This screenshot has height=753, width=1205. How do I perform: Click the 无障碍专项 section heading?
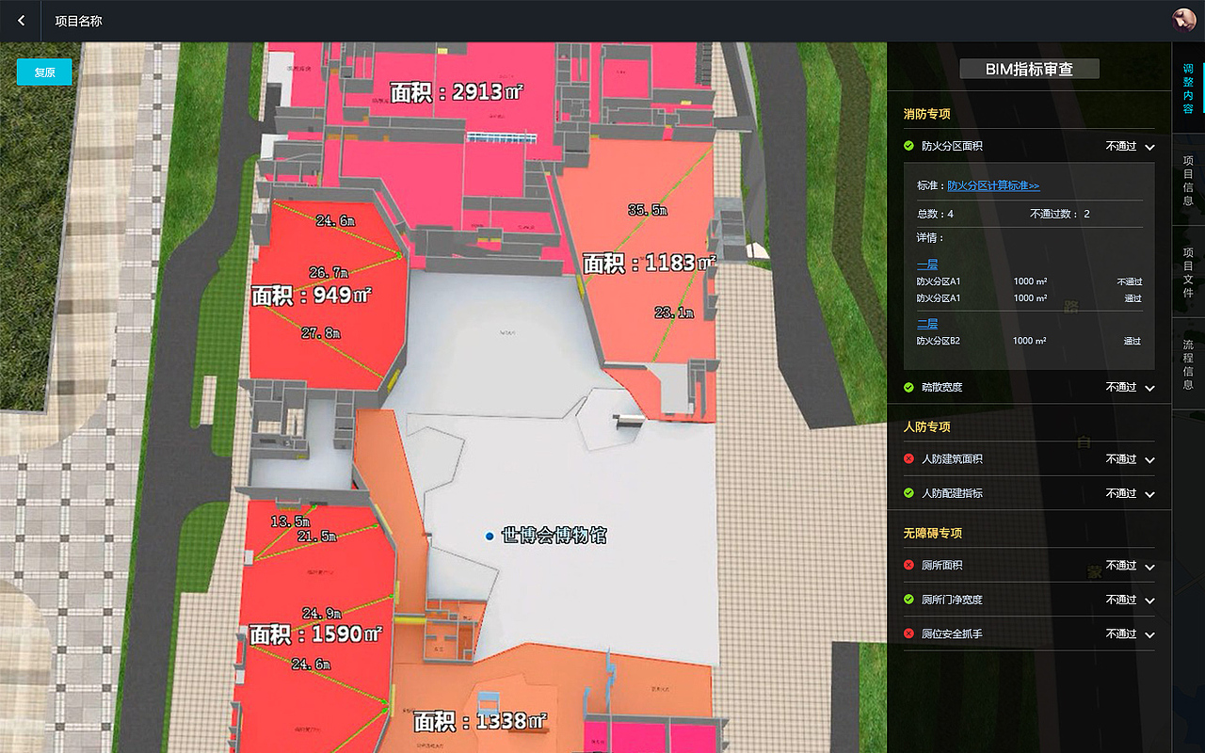pos(933,533)
